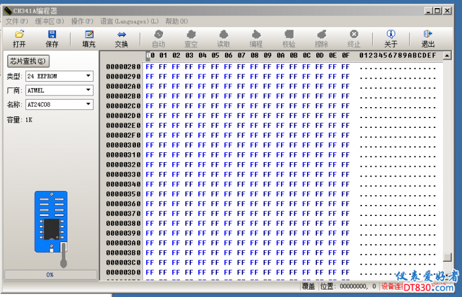Screen dimensions: 462x297
Task: Open the Help (帮助) menu
Action: tap(176, 21)
